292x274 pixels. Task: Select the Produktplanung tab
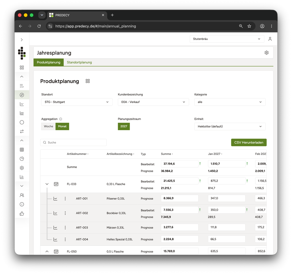pos(48,62)
